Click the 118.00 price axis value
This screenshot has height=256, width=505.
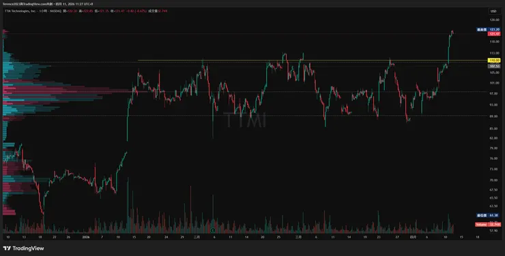(x=494, y=42)
